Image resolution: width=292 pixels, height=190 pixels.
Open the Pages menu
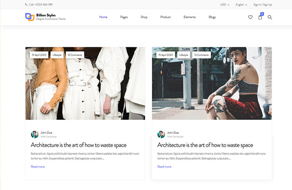(x=124, y=17)
